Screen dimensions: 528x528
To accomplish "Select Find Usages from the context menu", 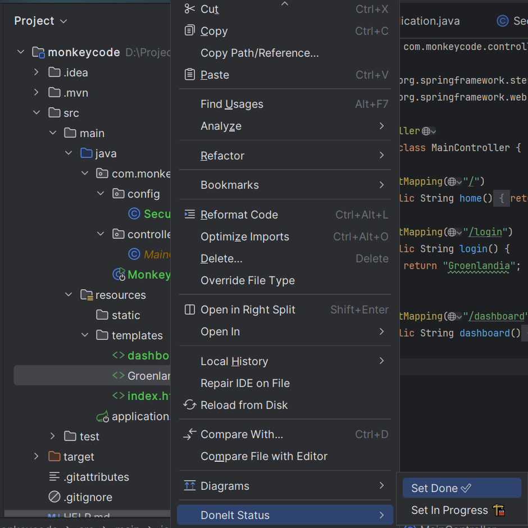I will coord(231,104).
